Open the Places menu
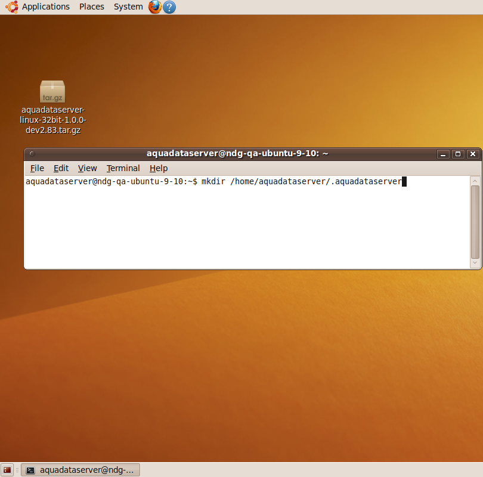 [x=92, y=7]
